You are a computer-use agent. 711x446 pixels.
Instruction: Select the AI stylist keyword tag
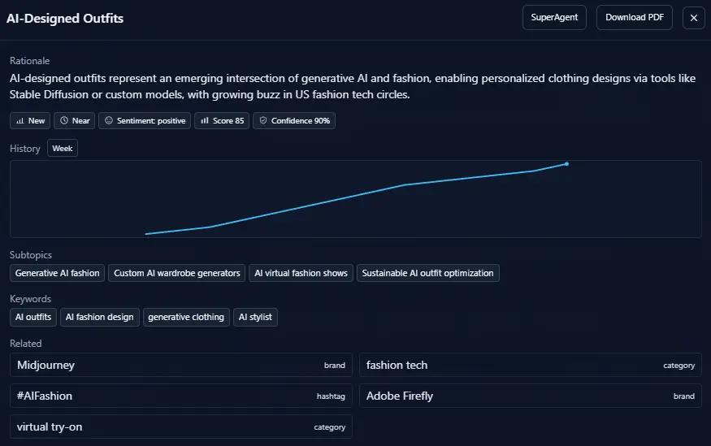pos(255,317)
